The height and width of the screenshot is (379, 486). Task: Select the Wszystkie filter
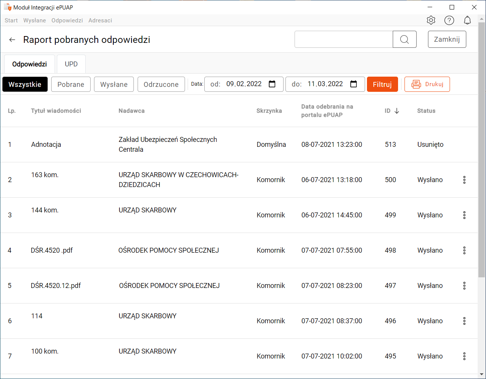[x=25, y=84]
